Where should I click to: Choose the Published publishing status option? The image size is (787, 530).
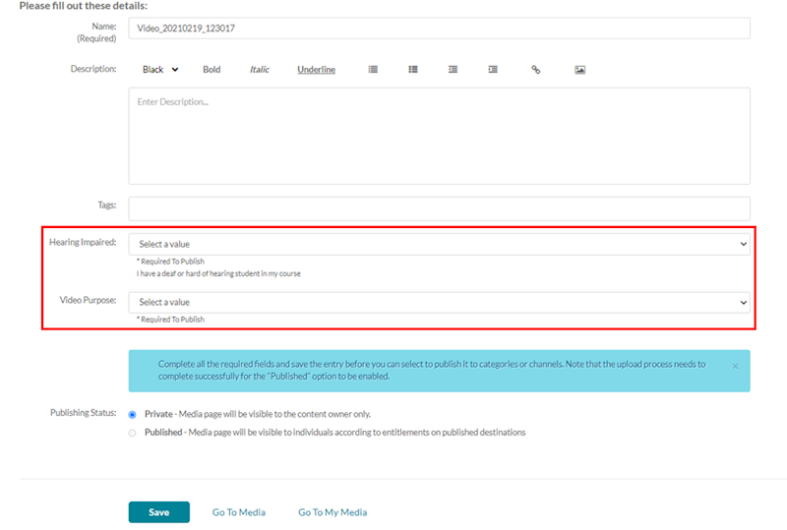point(133,433)
